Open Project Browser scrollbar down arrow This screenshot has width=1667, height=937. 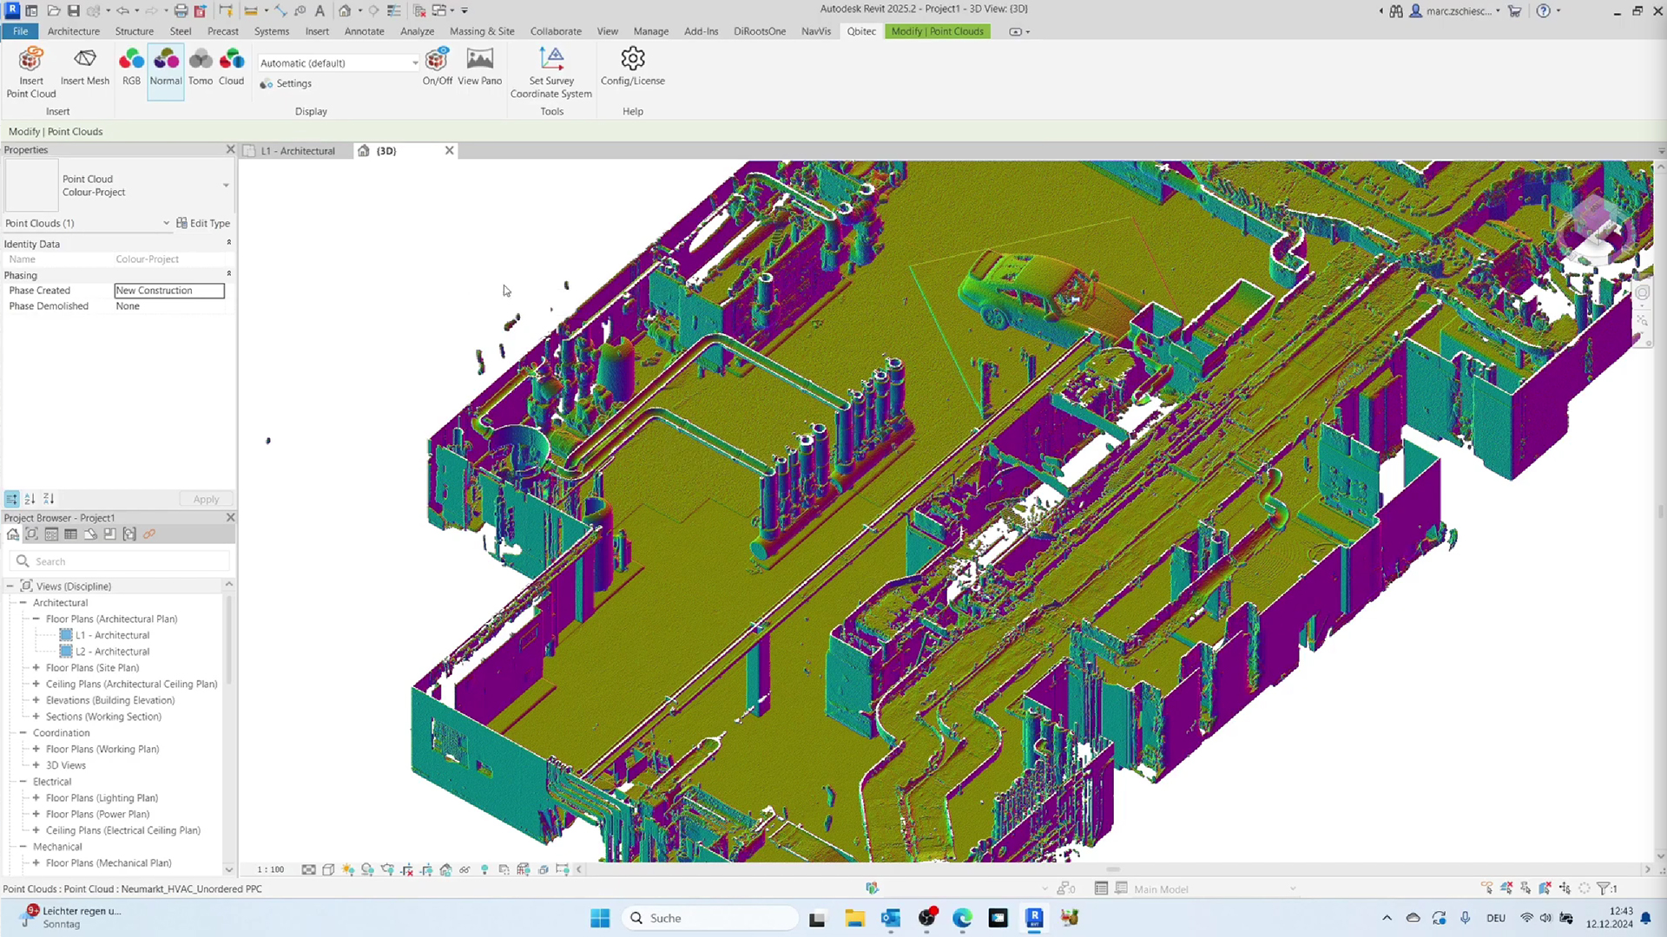click(x=229, y=869)
